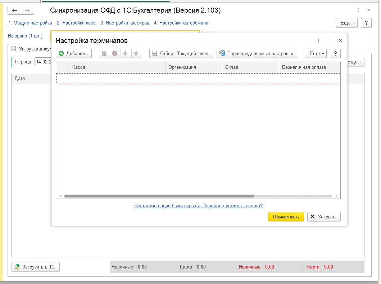Open link 1. Общие настройки
The height and width of the screenshot is (284, 381).
(x=30, y=23)
